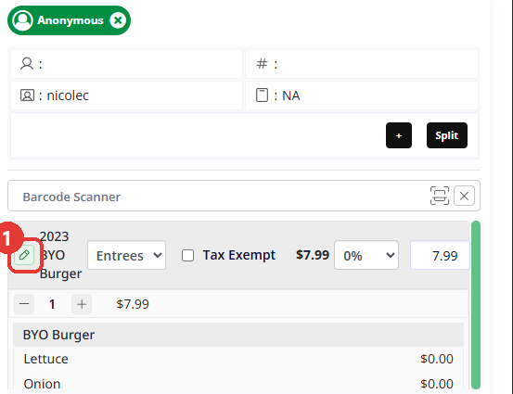Screen dimensions: 513x394
Task: Split the order with Split button
Action: tap(447, 135)
